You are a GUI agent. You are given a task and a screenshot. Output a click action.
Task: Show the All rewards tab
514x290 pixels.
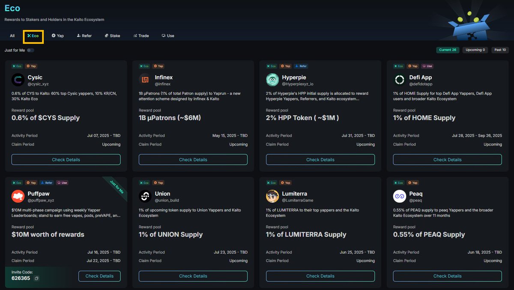click(12, 36)
